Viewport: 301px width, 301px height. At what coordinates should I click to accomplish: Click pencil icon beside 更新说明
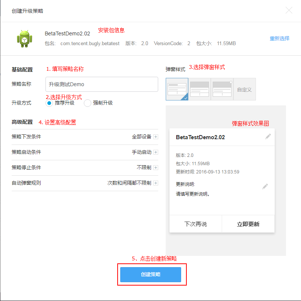tap(265, 186)
